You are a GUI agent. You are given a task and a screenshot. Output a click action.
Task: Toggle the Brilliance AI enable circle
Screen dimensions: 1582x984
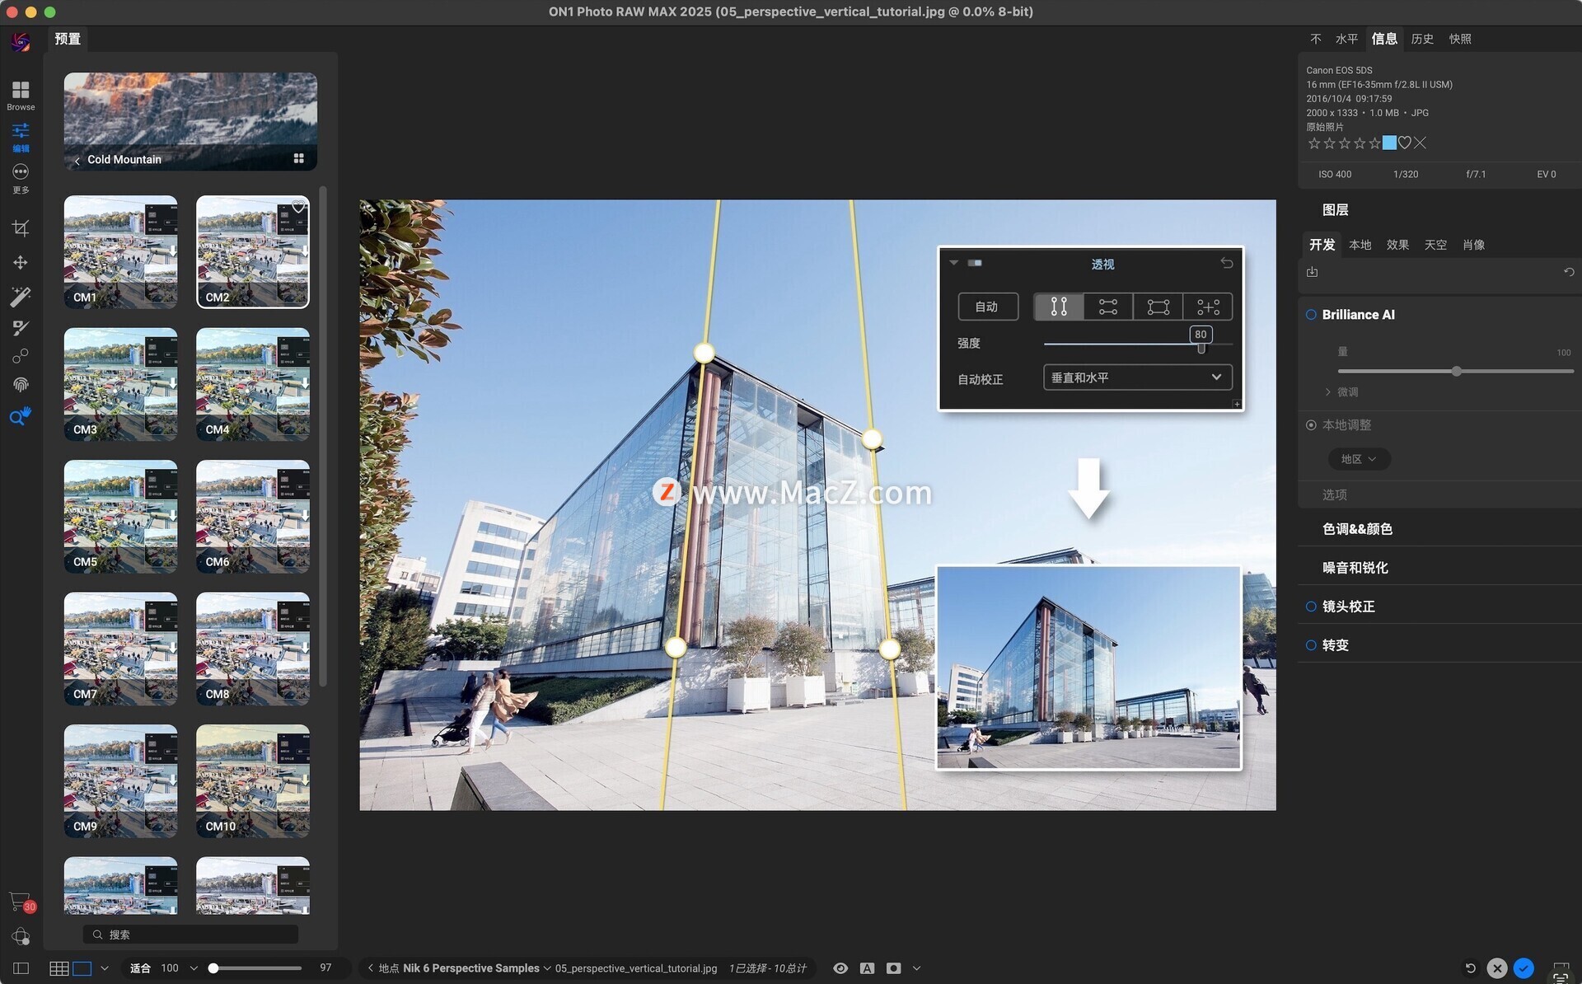(x=1311, y=315)
